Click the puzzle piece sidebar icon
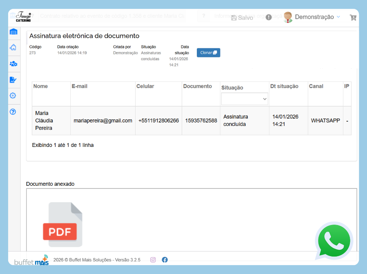This screenshot has width=367, height=274. (x=13, y=47)
